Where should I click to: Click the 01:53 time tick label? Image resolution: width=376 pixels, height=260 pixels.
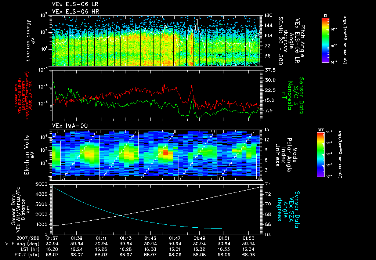249,238
